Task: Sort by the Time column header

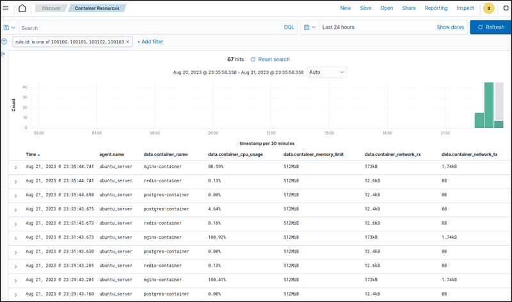Action: click(x=32, y=154)
